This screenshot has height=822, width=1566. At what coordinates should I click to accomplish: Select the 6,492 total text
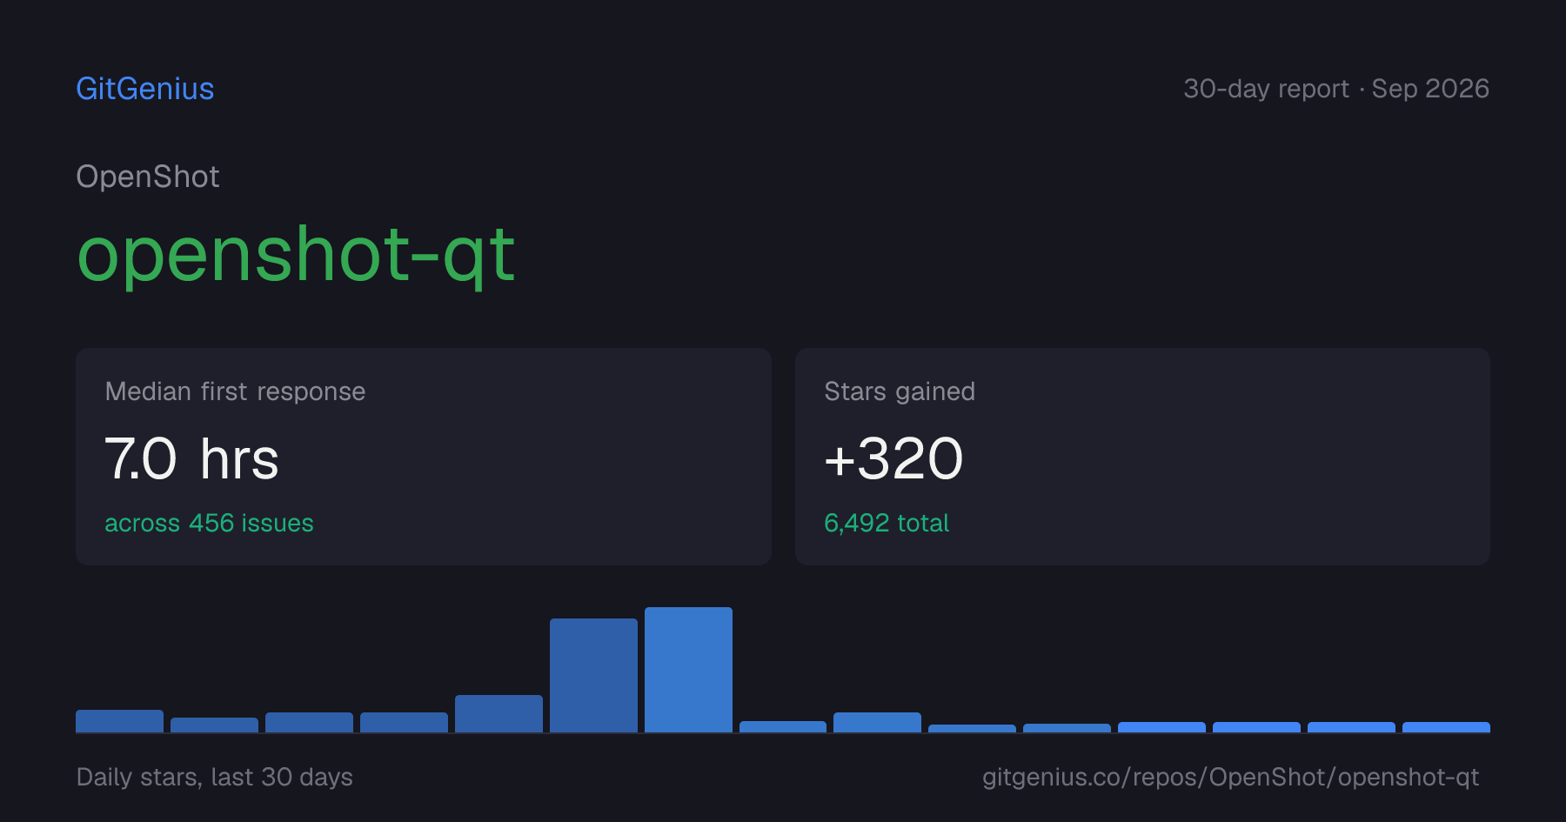point(887,523)
